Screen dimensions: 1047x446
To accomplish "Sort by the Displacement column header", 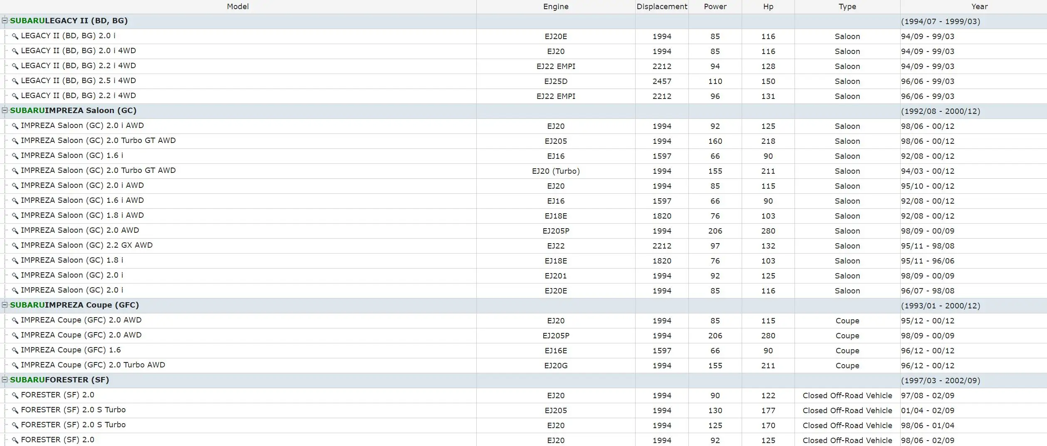I will [662, 7].
